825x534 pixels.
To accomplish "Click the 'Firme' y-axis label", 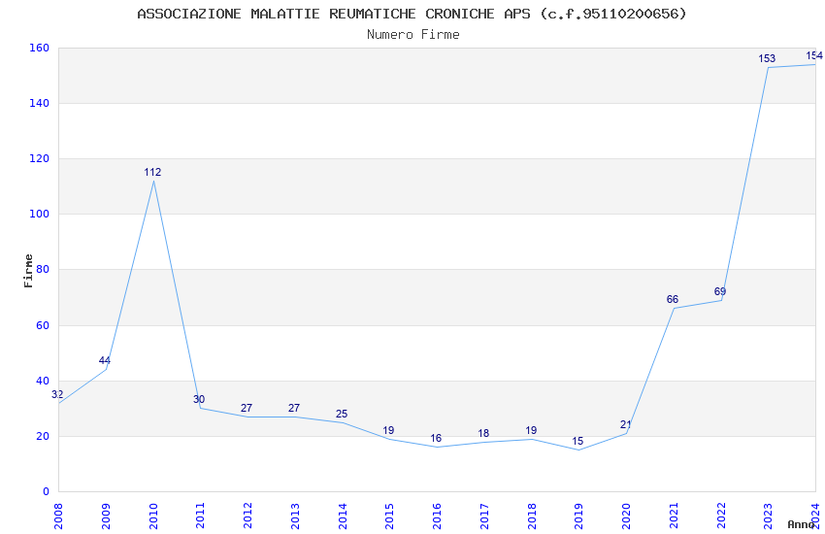I will pos(29,270).
